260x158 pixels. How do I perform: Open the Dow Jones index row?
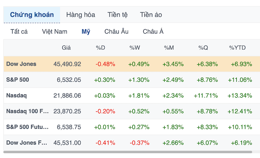21,64
